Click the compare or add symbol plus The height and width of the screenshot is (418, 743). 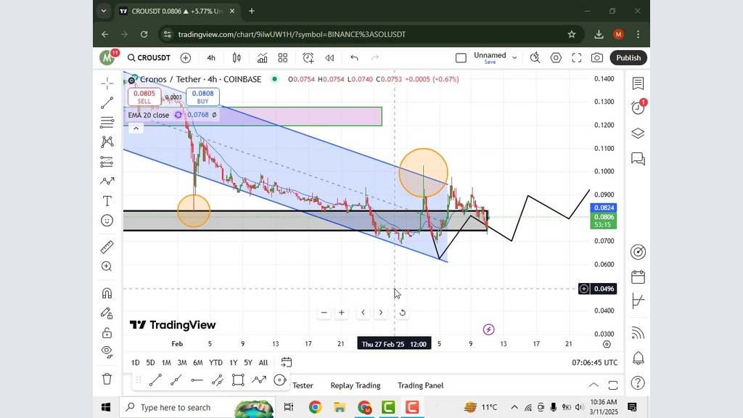click(x=186, y=58)
